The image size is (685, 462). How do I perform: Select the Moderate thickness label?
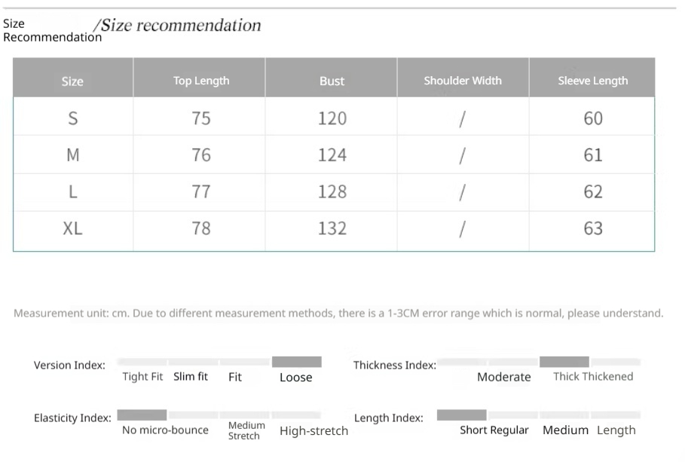(x=503, y=377)
